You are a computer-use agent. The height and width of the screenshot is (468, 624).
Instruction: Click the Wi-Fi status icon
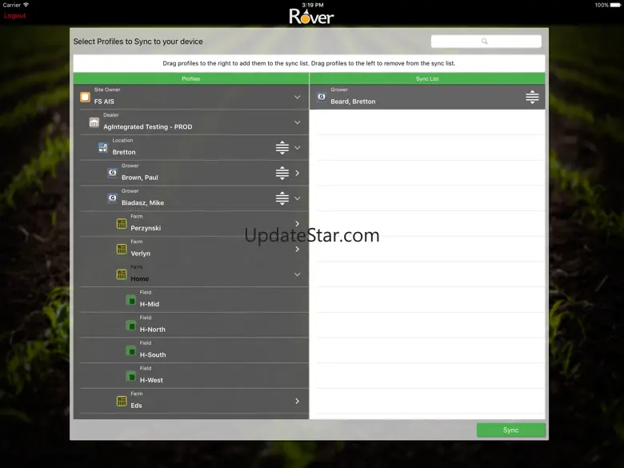26,5
